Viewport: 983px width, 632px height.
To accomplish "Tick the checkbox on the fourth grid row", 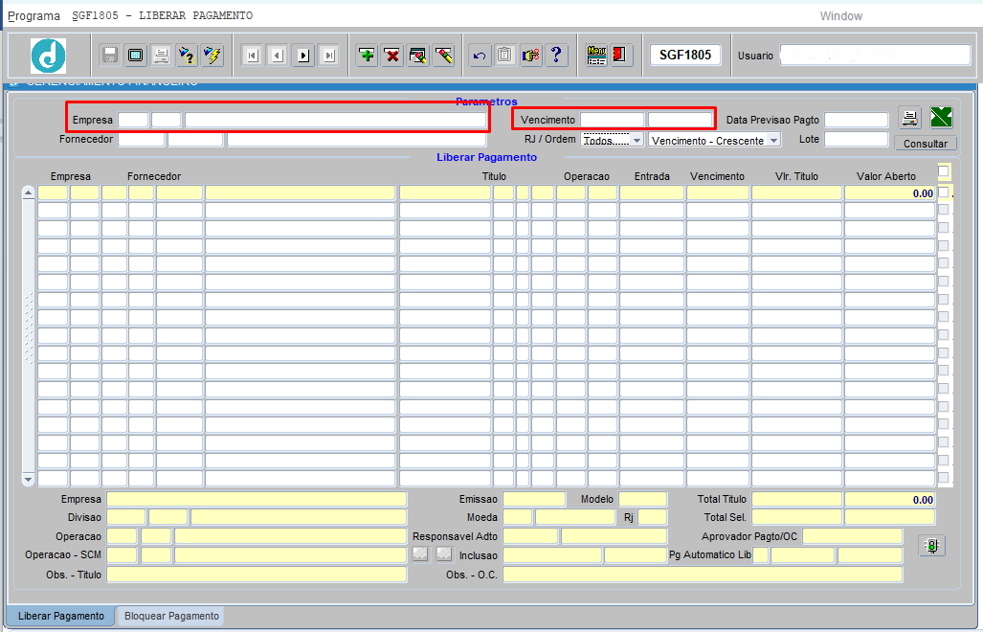I will click(943, 246).
